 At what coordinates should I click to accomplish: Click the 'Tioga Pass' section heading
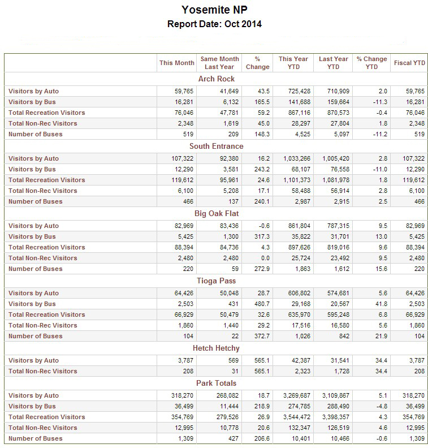pos(216,281)
